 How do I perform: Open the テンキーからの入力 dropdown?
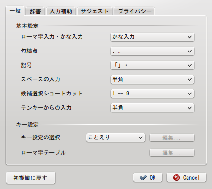152,108
